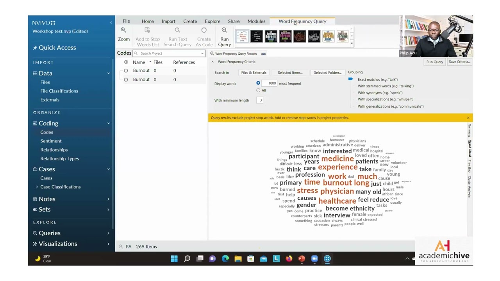The image size is (500, 281).
Task: Collapse the Cases section
Action: (109, 169)
